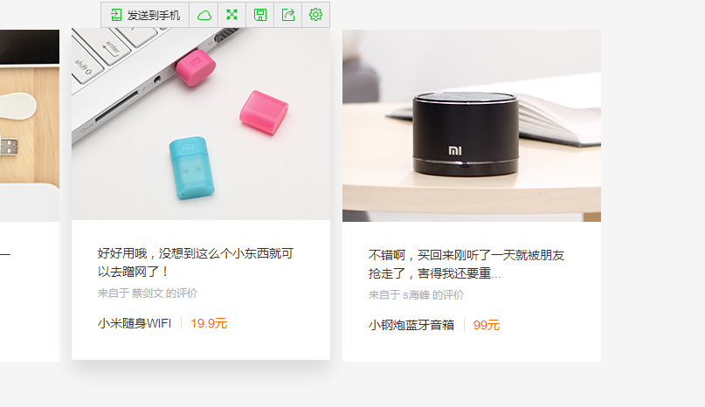Click the partially visible USB product photo

pyautogui.click(x=30, y=126)
